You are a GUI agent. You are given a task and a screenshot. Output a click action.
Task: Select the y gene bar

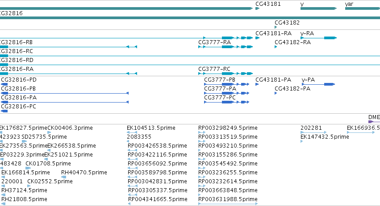[319, 8]
